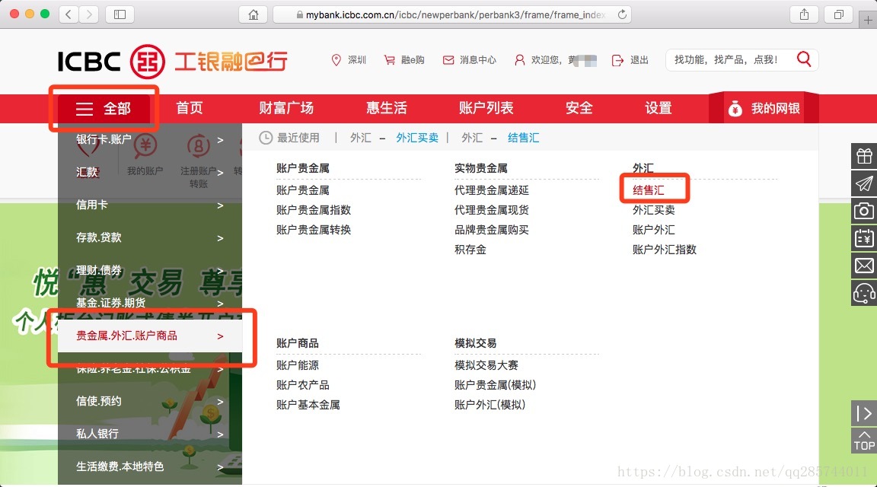
Task: Click the red search magnifier icon
Action: pyautogui.click(x=804, y=59)
